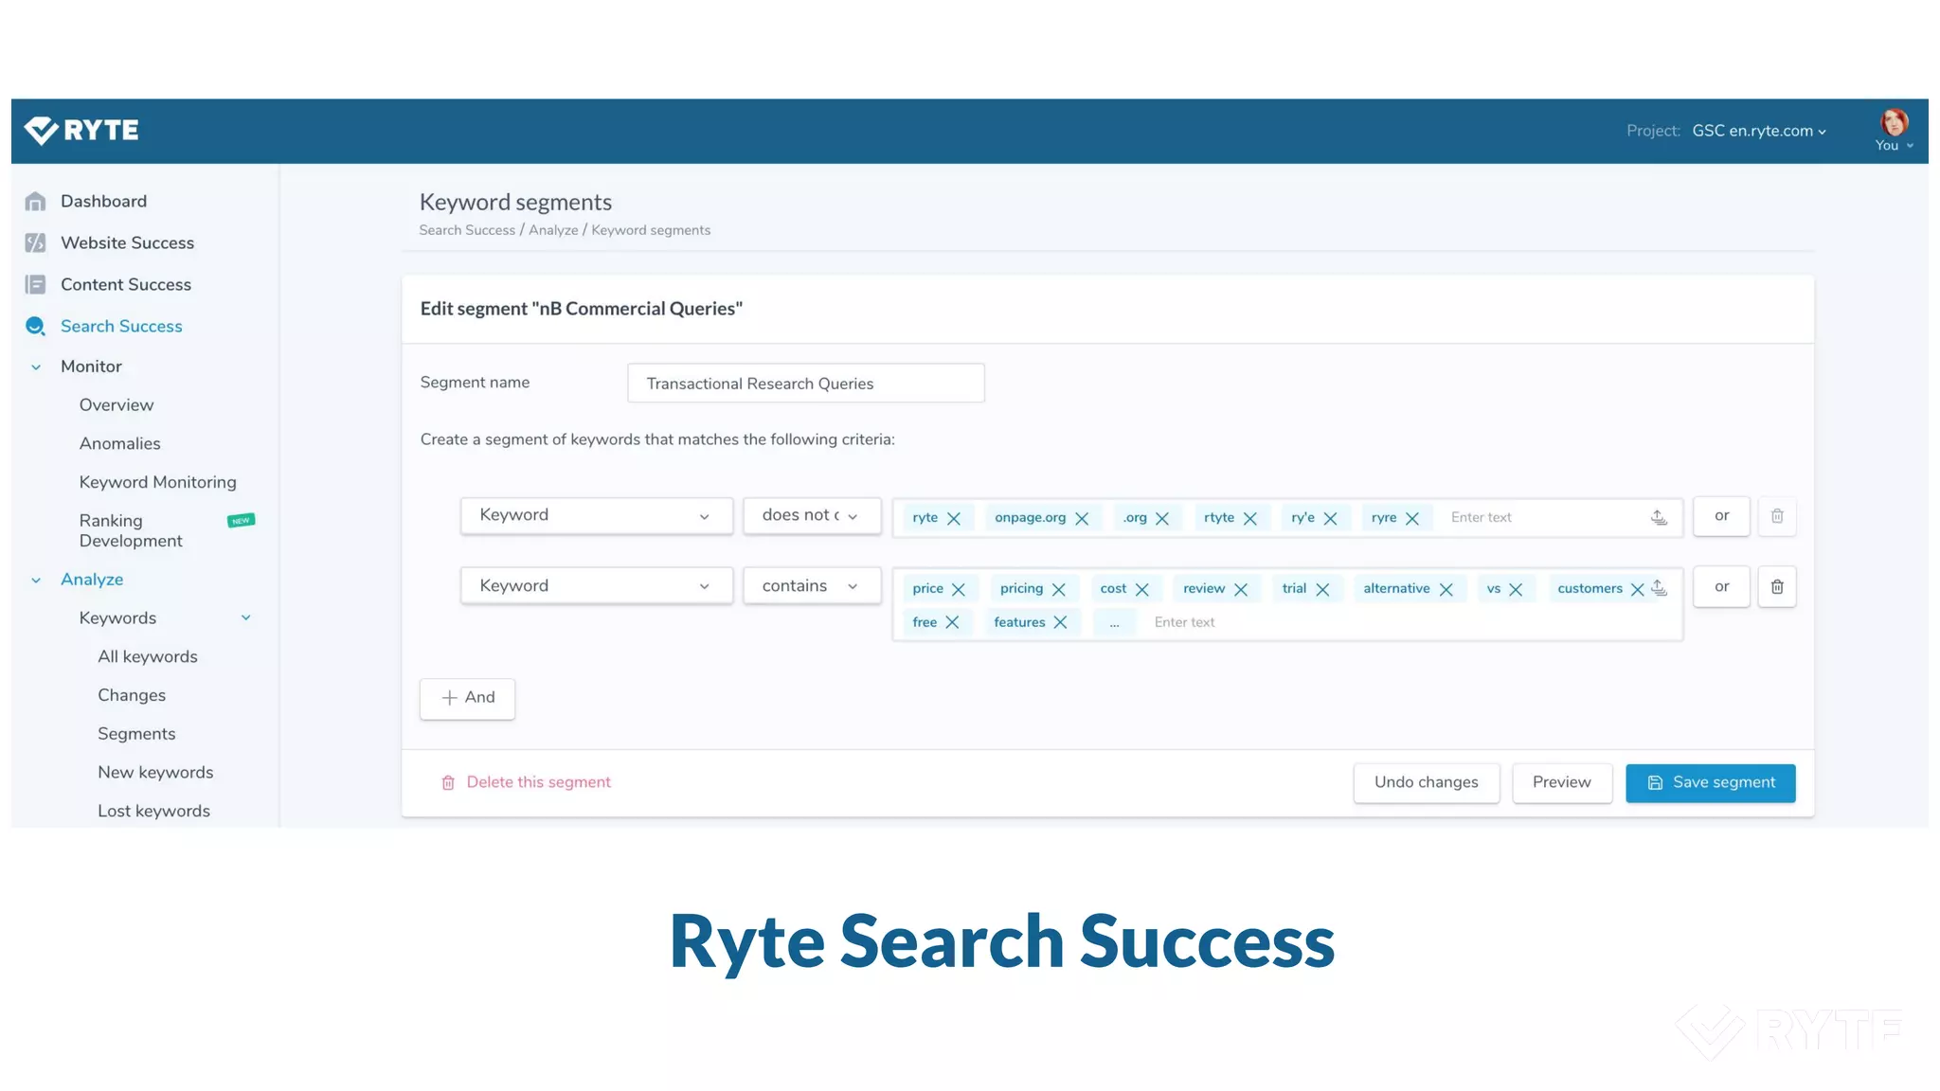Remove the '.org' keyword tag
The image size is (1940, 1091).
pos(1162,518)
